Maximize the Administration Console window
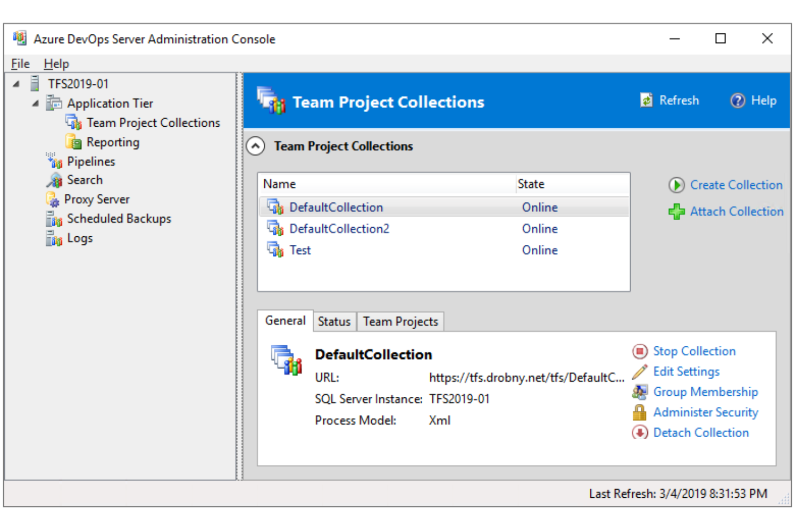The image size is (795, 530). (720, 39)
